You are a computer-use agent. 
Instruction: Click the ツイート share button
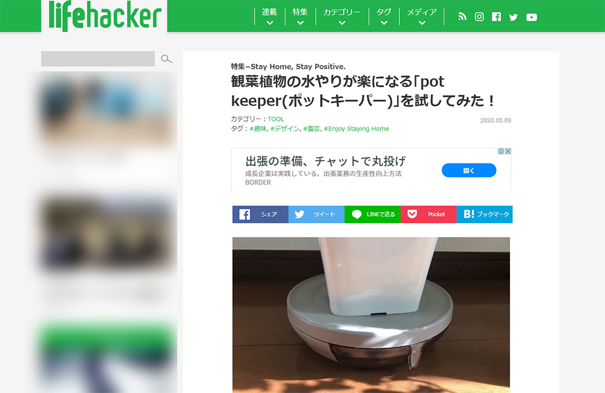coord(316,215)
